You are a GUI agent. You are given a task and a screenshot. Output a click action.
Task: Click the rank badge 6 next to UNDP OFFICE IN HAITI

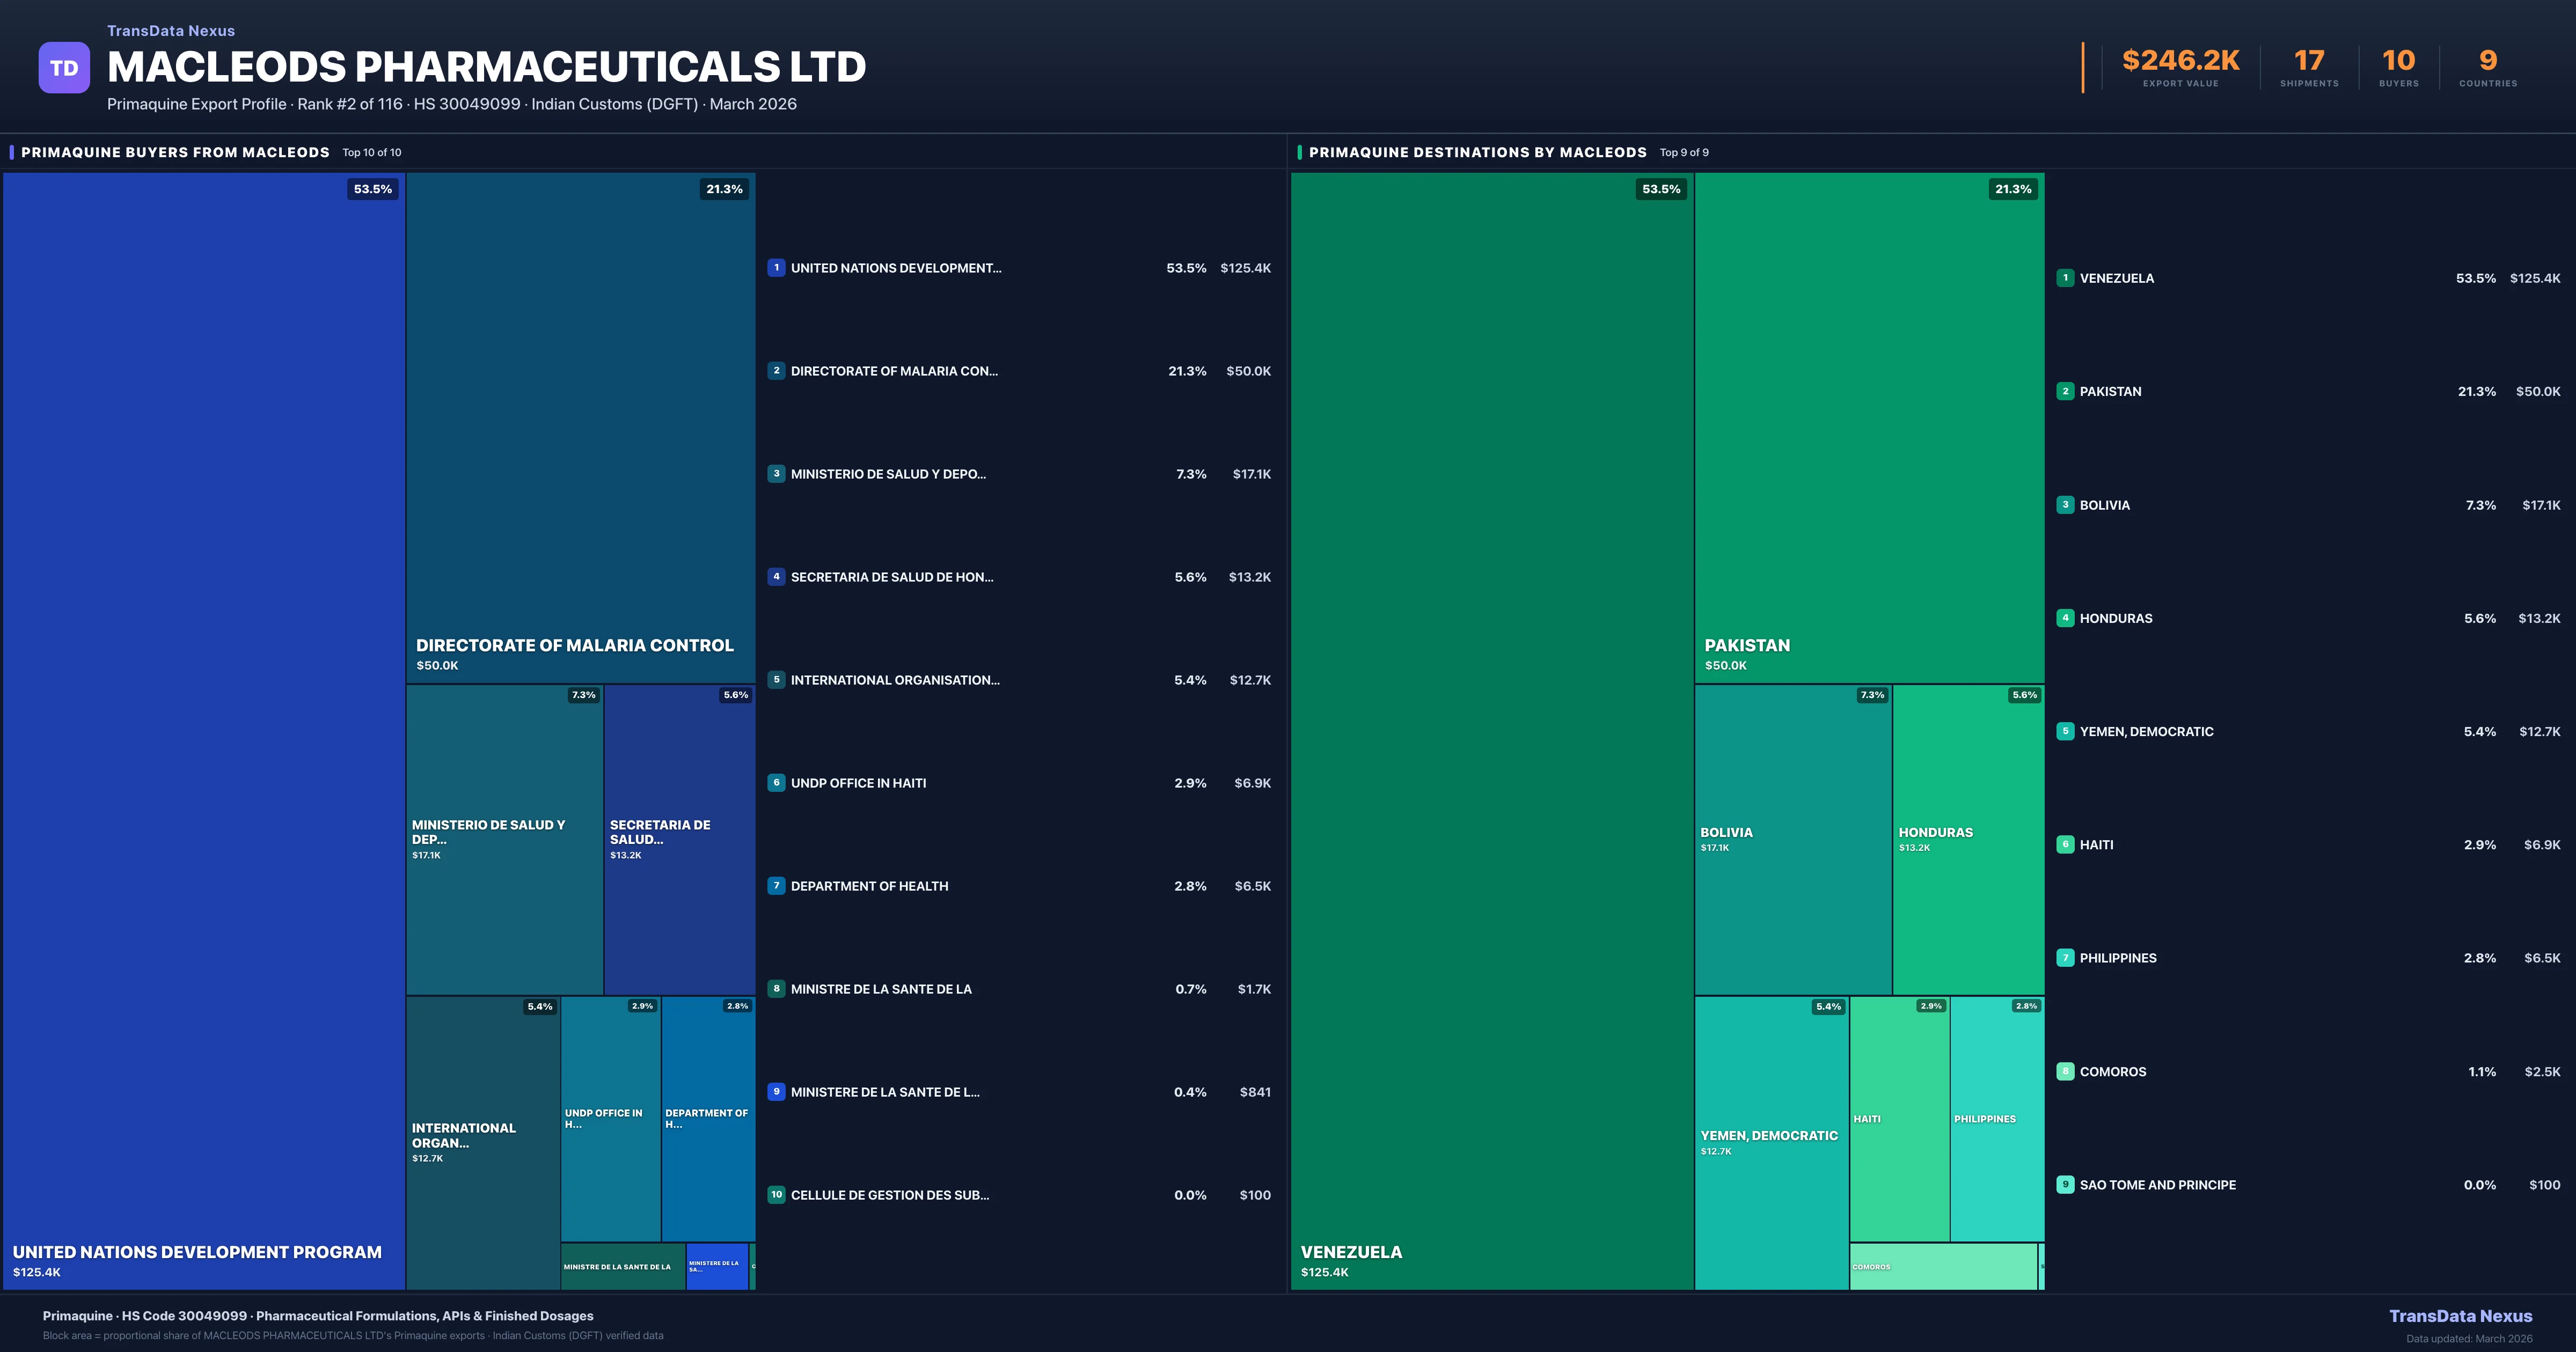click(x=777, y=783)
